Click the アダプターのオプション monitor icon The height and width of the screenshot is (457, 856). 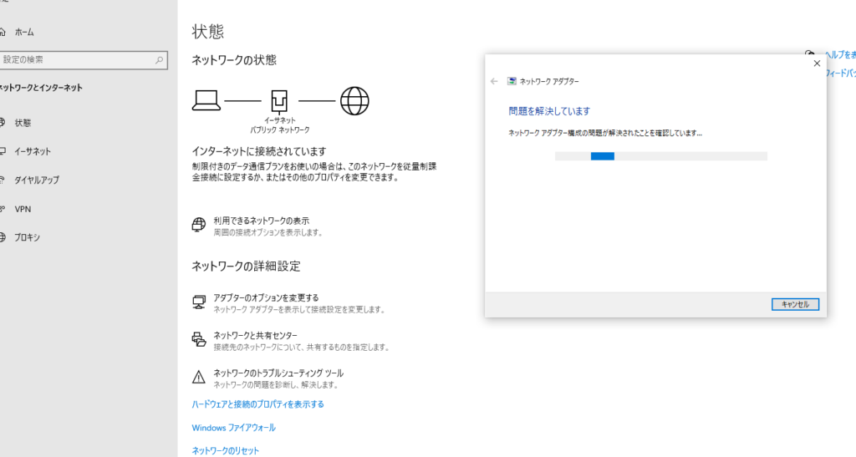tap(199, 302)
